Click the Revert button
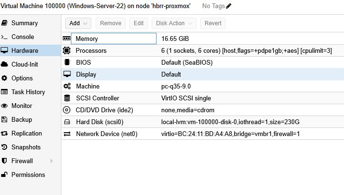The image size is (344, 195). click(x=213, y=23)
